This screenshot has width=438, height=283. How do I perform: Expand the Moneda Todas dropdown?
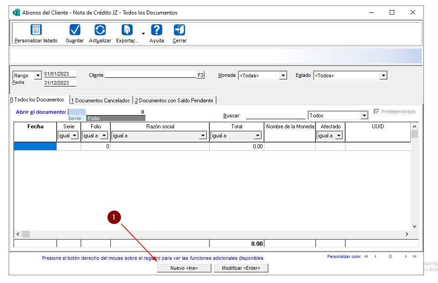[x=283, y=76]
